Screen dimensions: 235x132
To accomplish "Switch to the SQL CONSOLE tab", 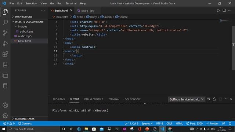I will [133, 99].
